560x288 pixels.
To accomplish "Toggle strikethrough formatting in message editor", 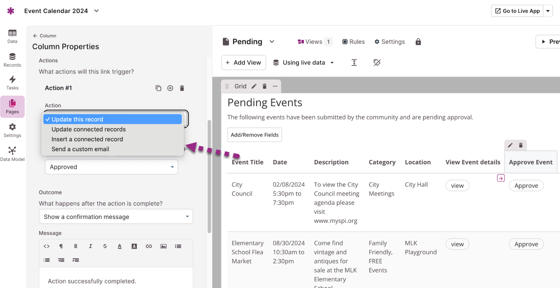I will 105,246.
